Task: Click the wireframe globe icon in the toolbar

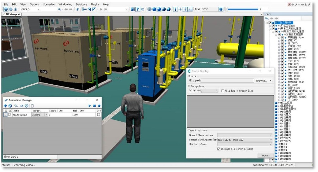Action: pyautogui.click(x=150, y=9)
